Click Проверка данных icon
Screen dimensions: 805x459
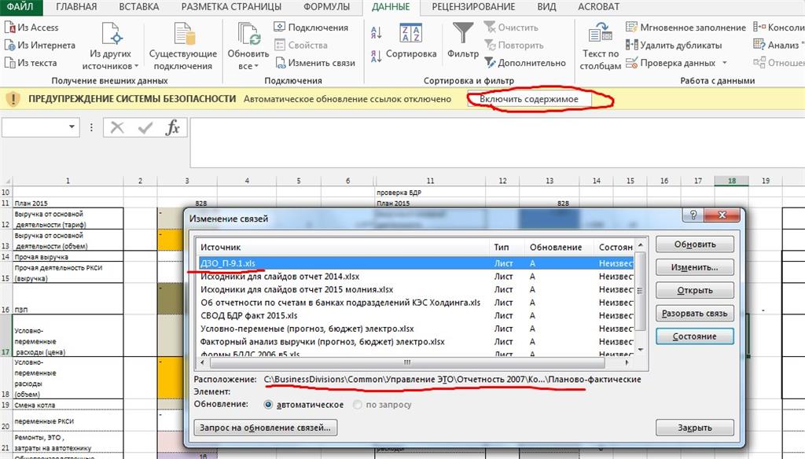[631, 63]
